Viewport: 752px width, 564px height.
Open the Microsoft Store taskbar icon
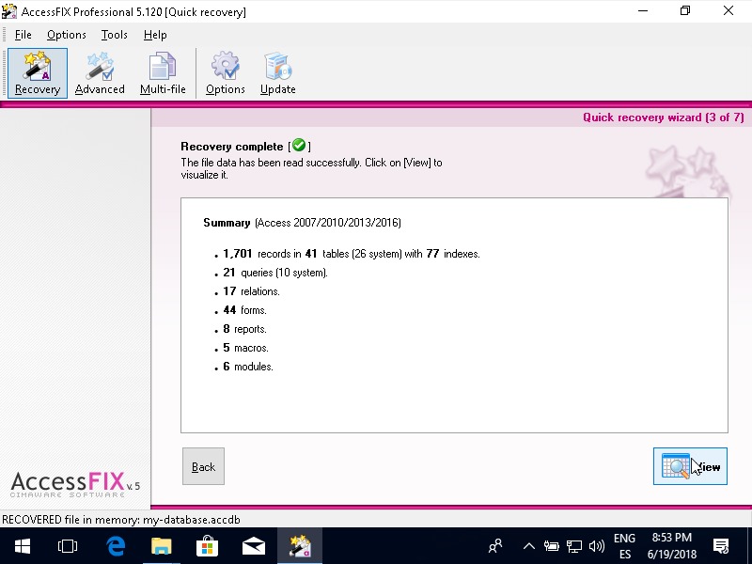pyautogui.click(x=207, y=545)
